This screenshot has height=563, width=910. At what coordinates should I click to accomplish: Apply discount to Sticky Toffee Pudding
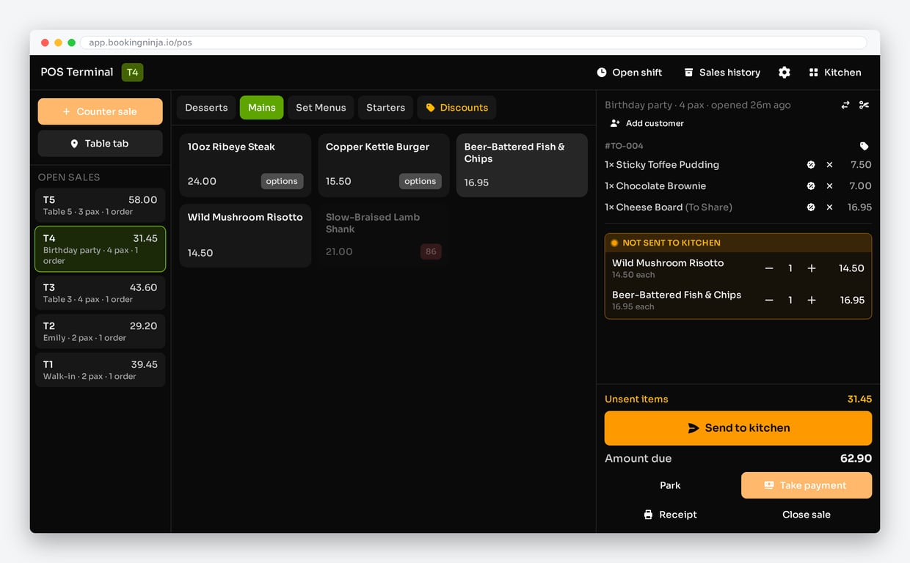[x=811, y=165]
